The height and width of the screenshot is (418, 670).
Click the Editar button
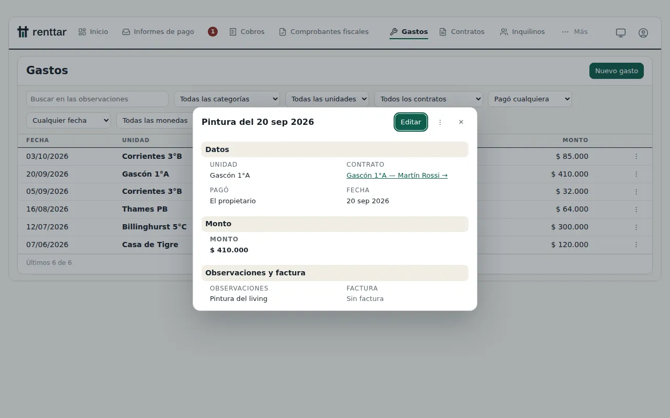pyautogui.click(x=411, y=122)
